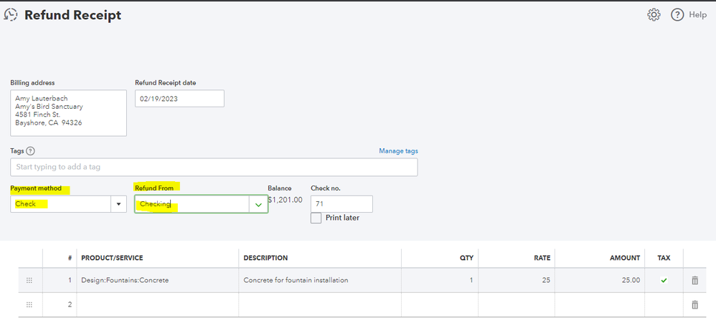Click the Refund Receipt history icon
The image size is (716, 323).
[x=11, y=15]
